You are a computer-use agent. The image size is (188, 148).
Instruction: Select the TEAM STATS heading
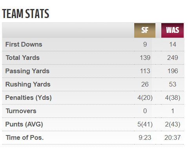[26, 14]
